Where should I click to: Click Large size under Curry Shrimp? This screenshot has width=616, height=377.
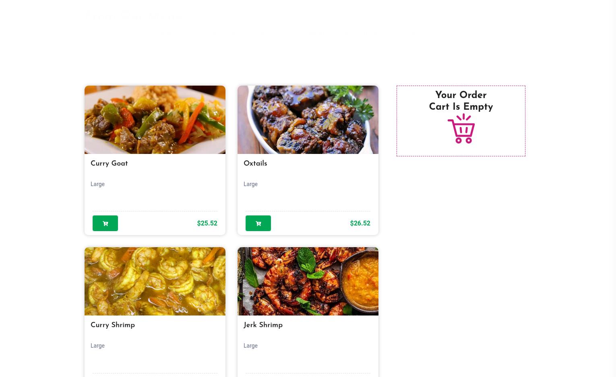point(97,346)
